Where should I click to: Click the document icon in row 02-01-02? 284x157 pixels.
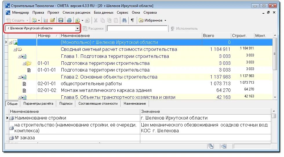pyautogui.click(x=24, y=90)
